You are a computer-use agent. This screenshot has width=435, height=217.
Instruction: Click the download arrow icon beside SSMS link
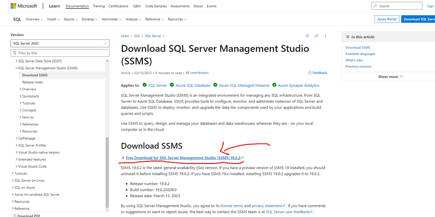click(x=123, y=158)
